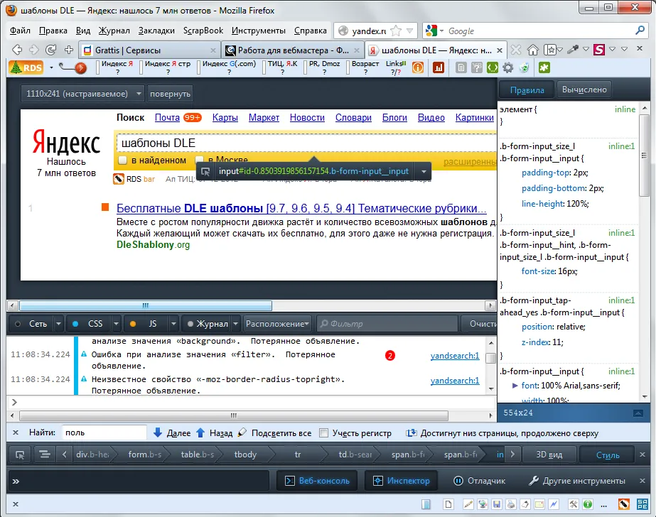This screenshot has height=517, width=656.
Task: Open the 1110x241 viewport size dropdown
Action: pos(82,94)
